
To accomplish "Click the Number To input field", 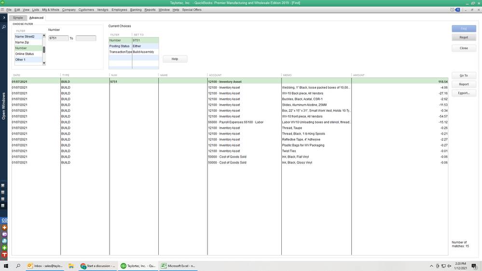I will [x=86, y=38].
